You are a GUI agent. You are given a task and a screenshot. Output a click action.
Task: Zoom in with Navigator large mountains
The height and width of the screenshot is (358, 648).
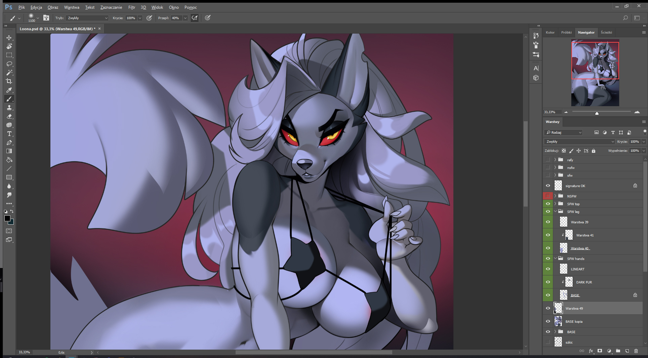tap(637, 112)
